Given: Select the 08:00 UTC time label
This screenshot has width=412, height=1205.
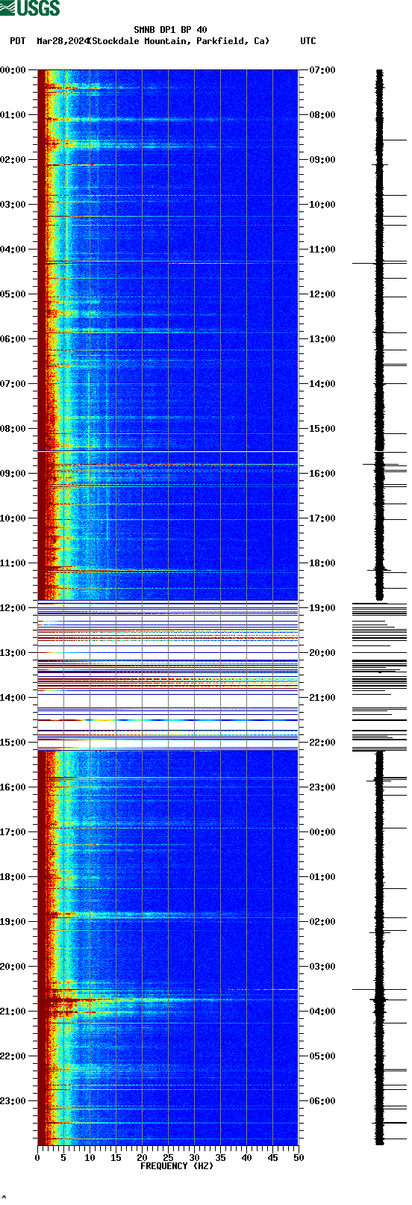Looking at the screenshot, I should (x=322, y=115).
